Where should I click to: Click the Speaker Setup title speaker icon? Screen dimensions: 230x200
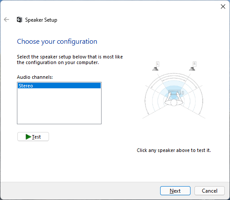point(20,19)
